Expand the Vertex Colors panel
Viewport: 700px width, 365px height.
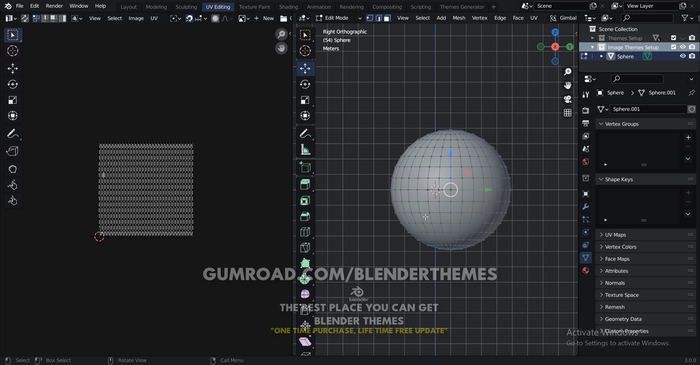pyautogui.click(x=646, y=247)
